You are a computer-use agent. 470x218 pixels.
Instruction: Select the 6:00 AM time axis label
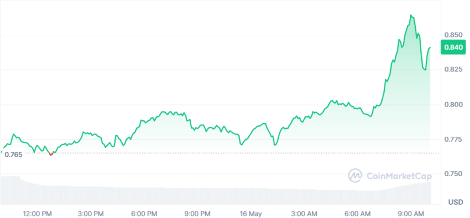[x=357, y=214]
